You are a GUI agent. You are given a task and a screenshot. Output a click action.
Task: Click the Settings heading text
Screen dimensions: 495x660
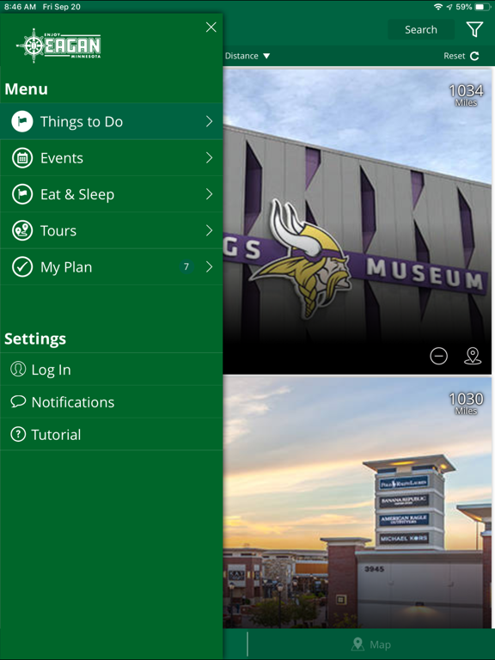click(35, 339)
